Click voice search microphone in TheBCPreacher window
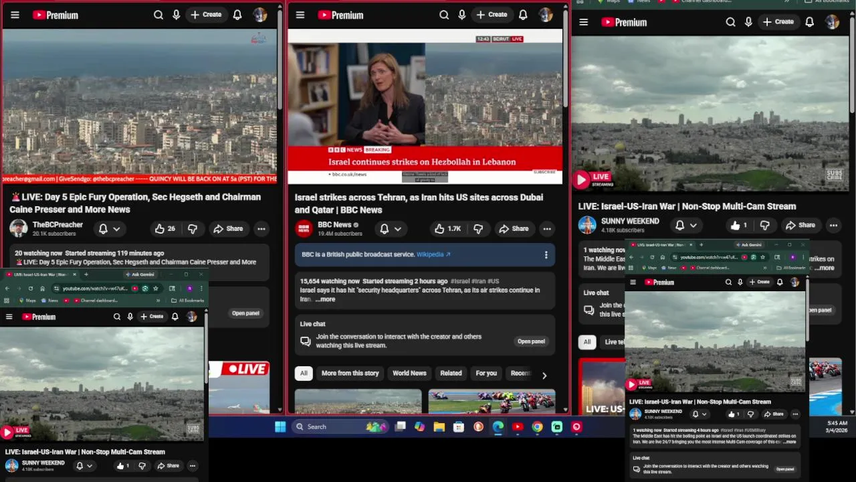 (177, 15)
